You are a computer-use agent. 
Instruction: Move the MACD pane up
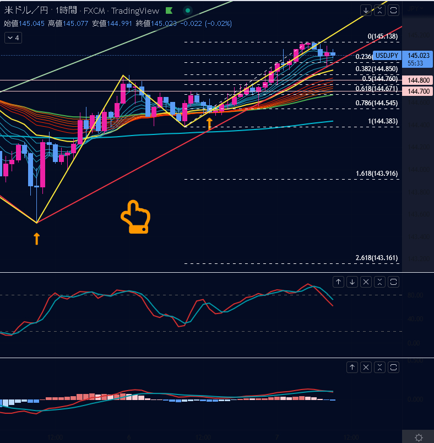pyautogui.click(x=352, y=368)
